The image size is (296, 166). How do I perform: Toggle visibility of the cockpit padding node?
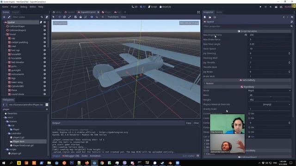45,42
